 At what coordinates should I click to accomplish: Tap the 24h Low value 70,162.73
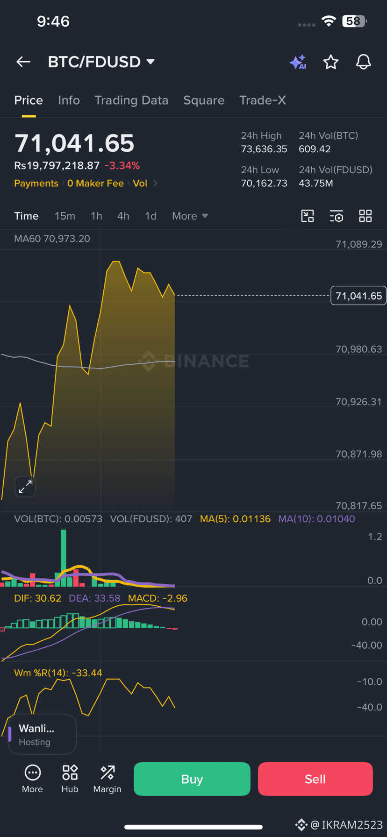click(264, 183)
